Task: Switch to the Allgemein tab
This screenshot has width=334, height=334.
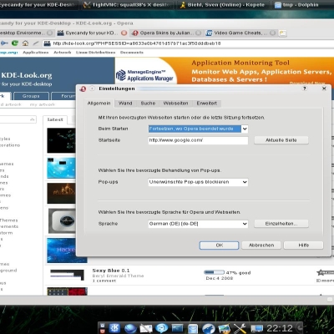Action: [x=99, y=104]
